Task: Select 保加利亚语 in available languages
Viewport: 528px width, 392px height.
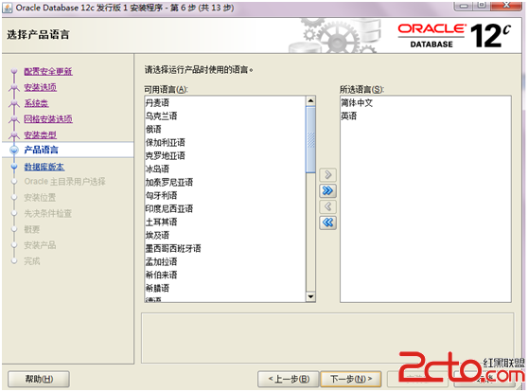Action: tap(225, 142)
